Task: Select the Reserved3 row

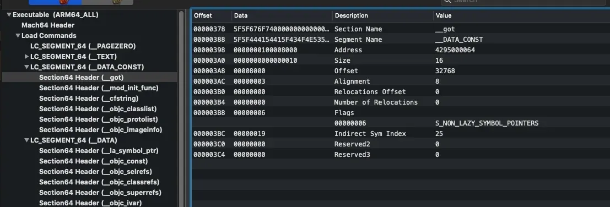Action: (401, 155)
